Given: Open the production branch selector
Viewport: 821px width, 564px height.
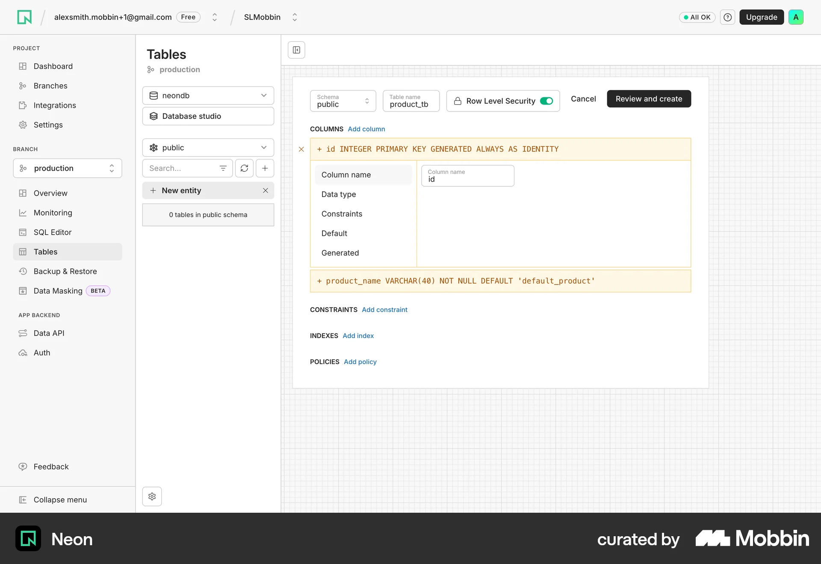Looking at the screenshot, I should pos(68,168).
